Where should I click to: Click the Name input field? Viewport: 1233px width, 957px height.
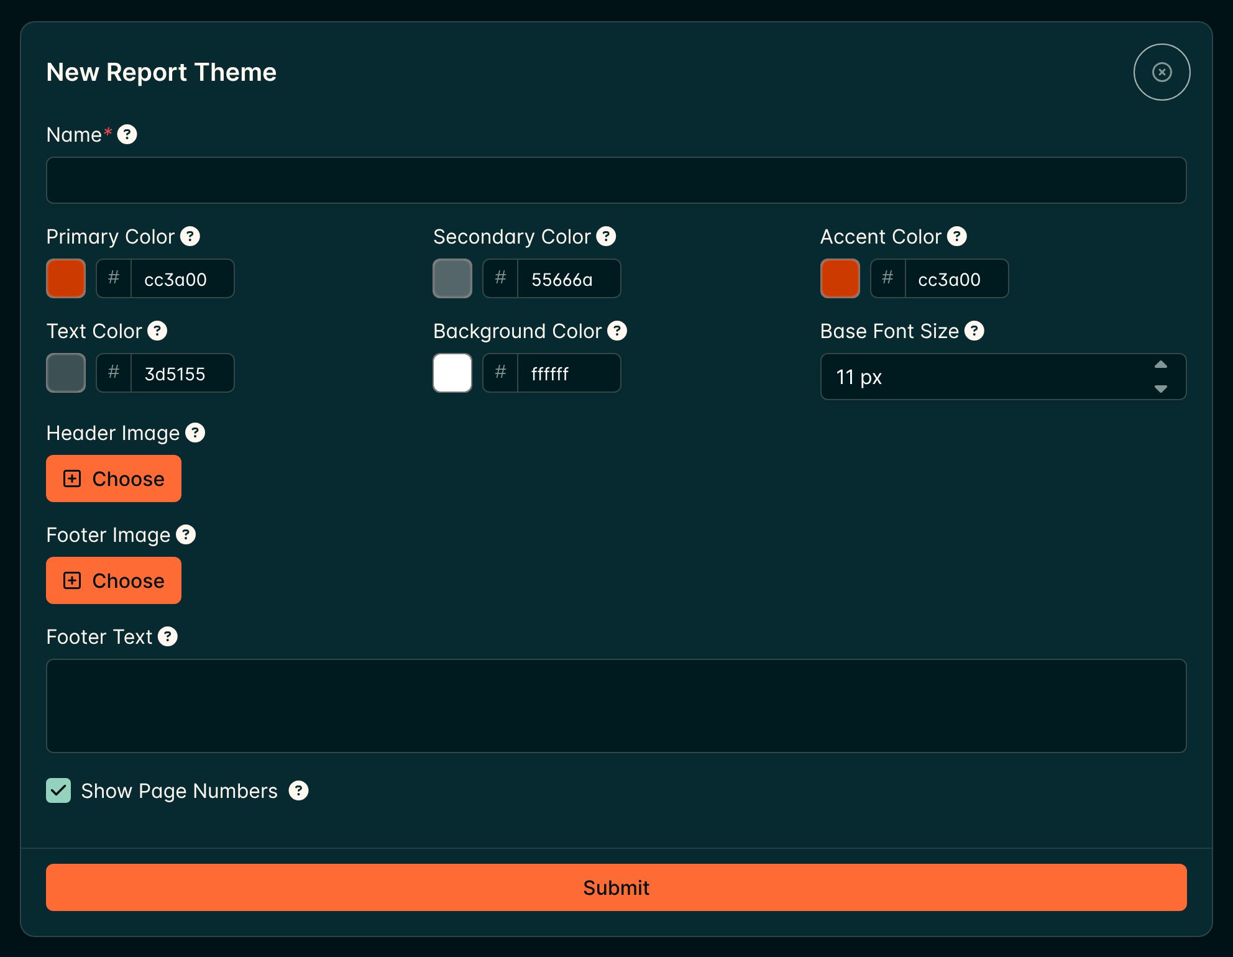(x=616, y=180)
